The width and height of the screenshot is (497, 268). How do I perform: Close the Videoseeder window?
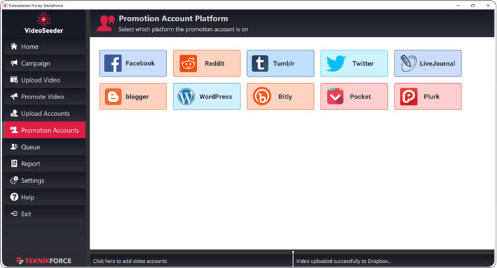(x=488, y=5)
